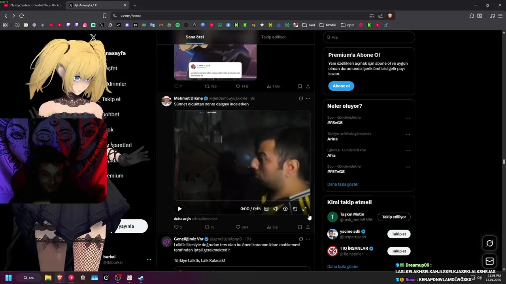Mute the video with speaker icon

pyautogui.click(x=276, y=209)
